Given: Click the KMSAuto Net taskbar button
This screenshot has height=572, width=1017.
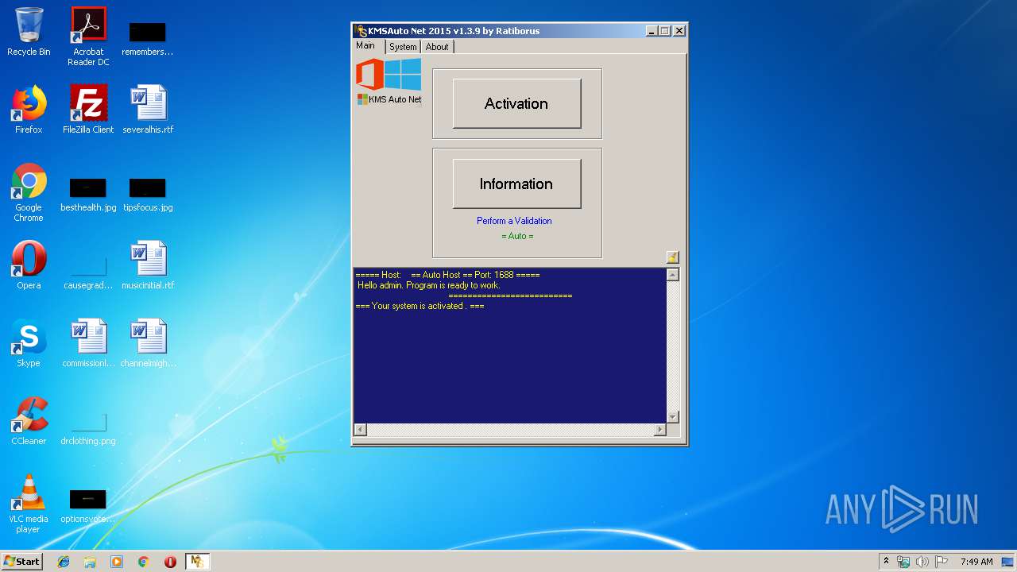Looking at the screenshot, I should [x=197, y=562].
